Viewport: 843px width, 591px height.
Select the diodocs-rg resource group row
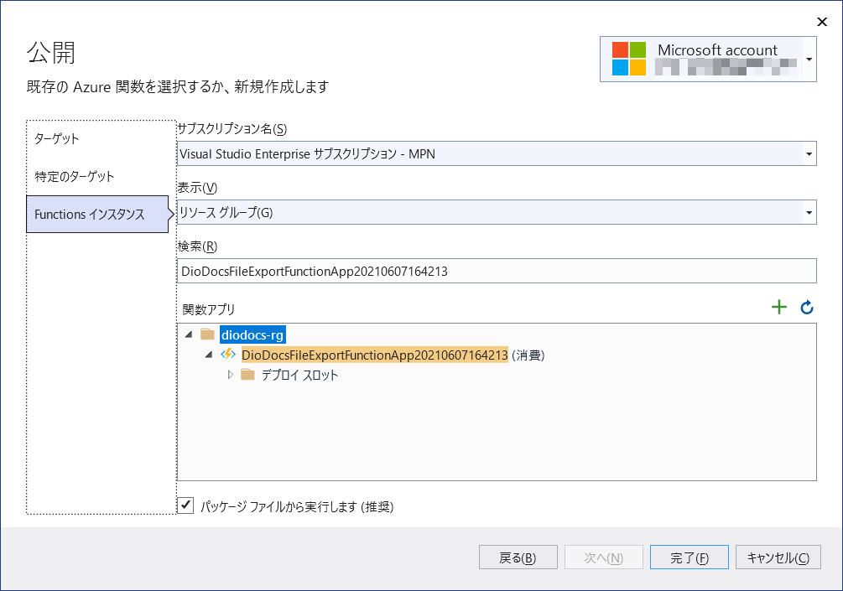(252, 335)
